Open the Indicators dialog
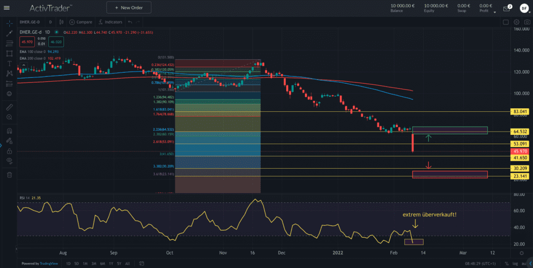 [110, 22]
